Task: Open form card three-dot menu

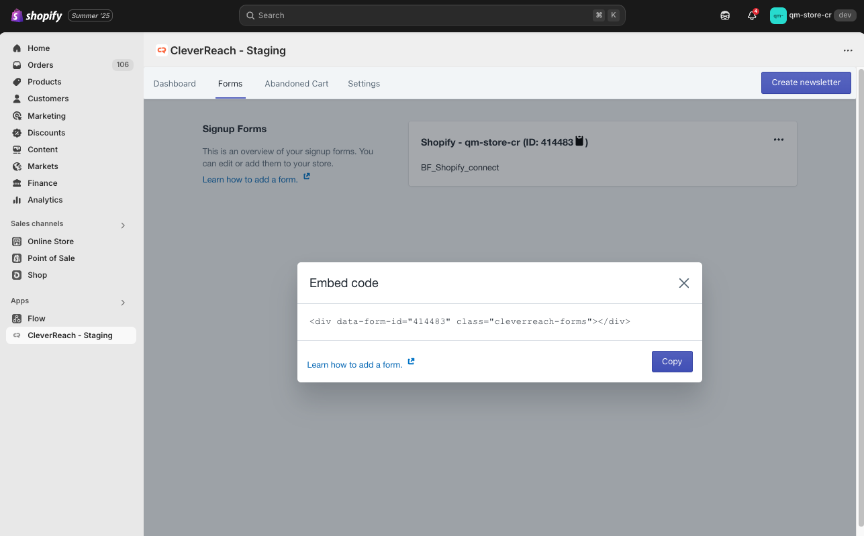Action: point(779,140)
